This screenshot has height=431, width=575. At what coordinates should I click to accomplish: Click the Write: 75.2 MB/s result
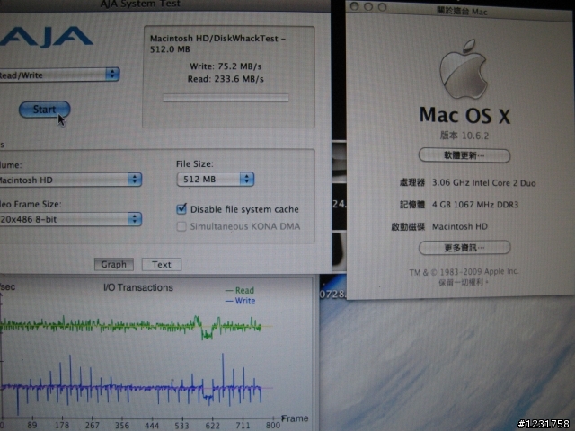click(226, 66)
